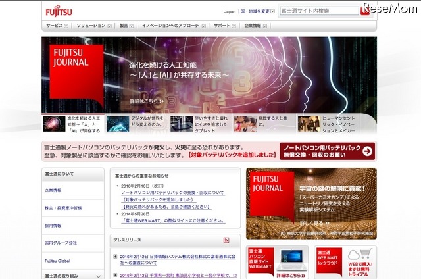Select the AI brain carousel thumbnail
This screenshot has width=421, height=279.
54,124
